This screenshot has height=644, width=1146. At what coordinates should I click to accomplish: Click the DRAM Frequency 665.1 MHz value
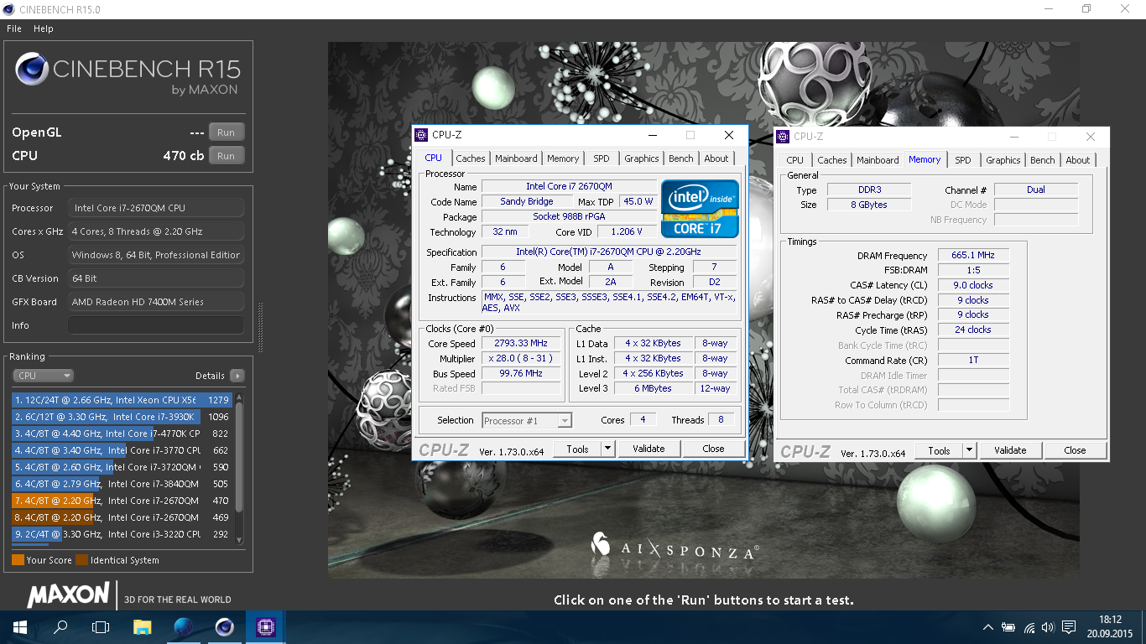coord(973,256)
